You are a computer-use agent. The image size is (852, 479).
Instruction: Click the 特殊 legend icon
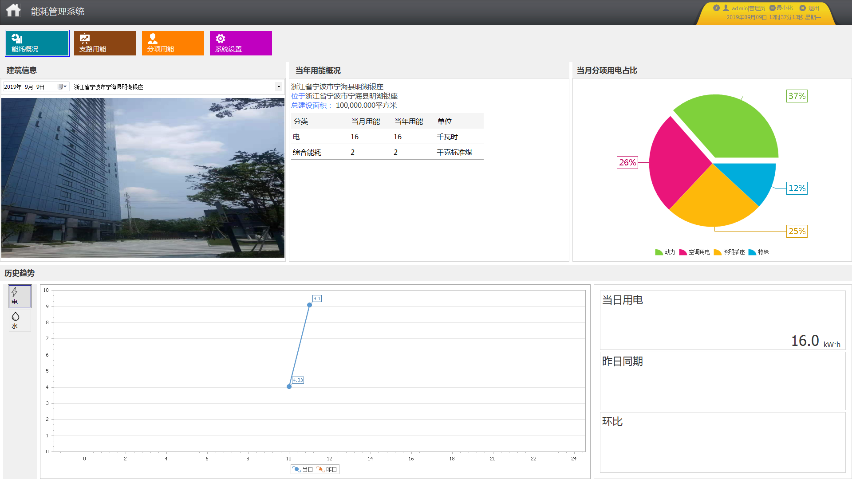[x=752, y=252]
